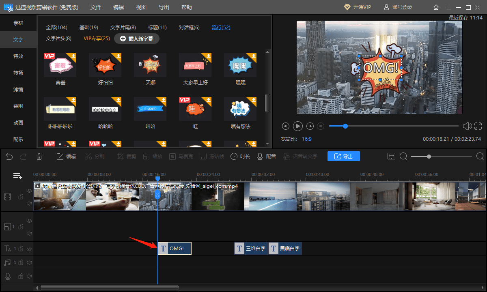Select the 三维白字 text clip on timeline
The image size is (487, 292).
point(251,249)
